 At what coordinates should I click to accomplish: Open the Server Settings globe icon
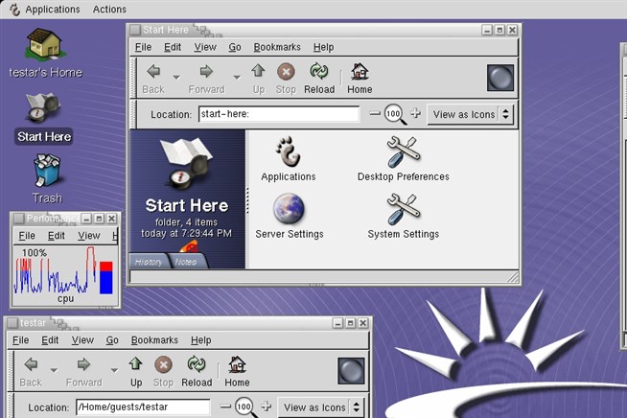289,208
